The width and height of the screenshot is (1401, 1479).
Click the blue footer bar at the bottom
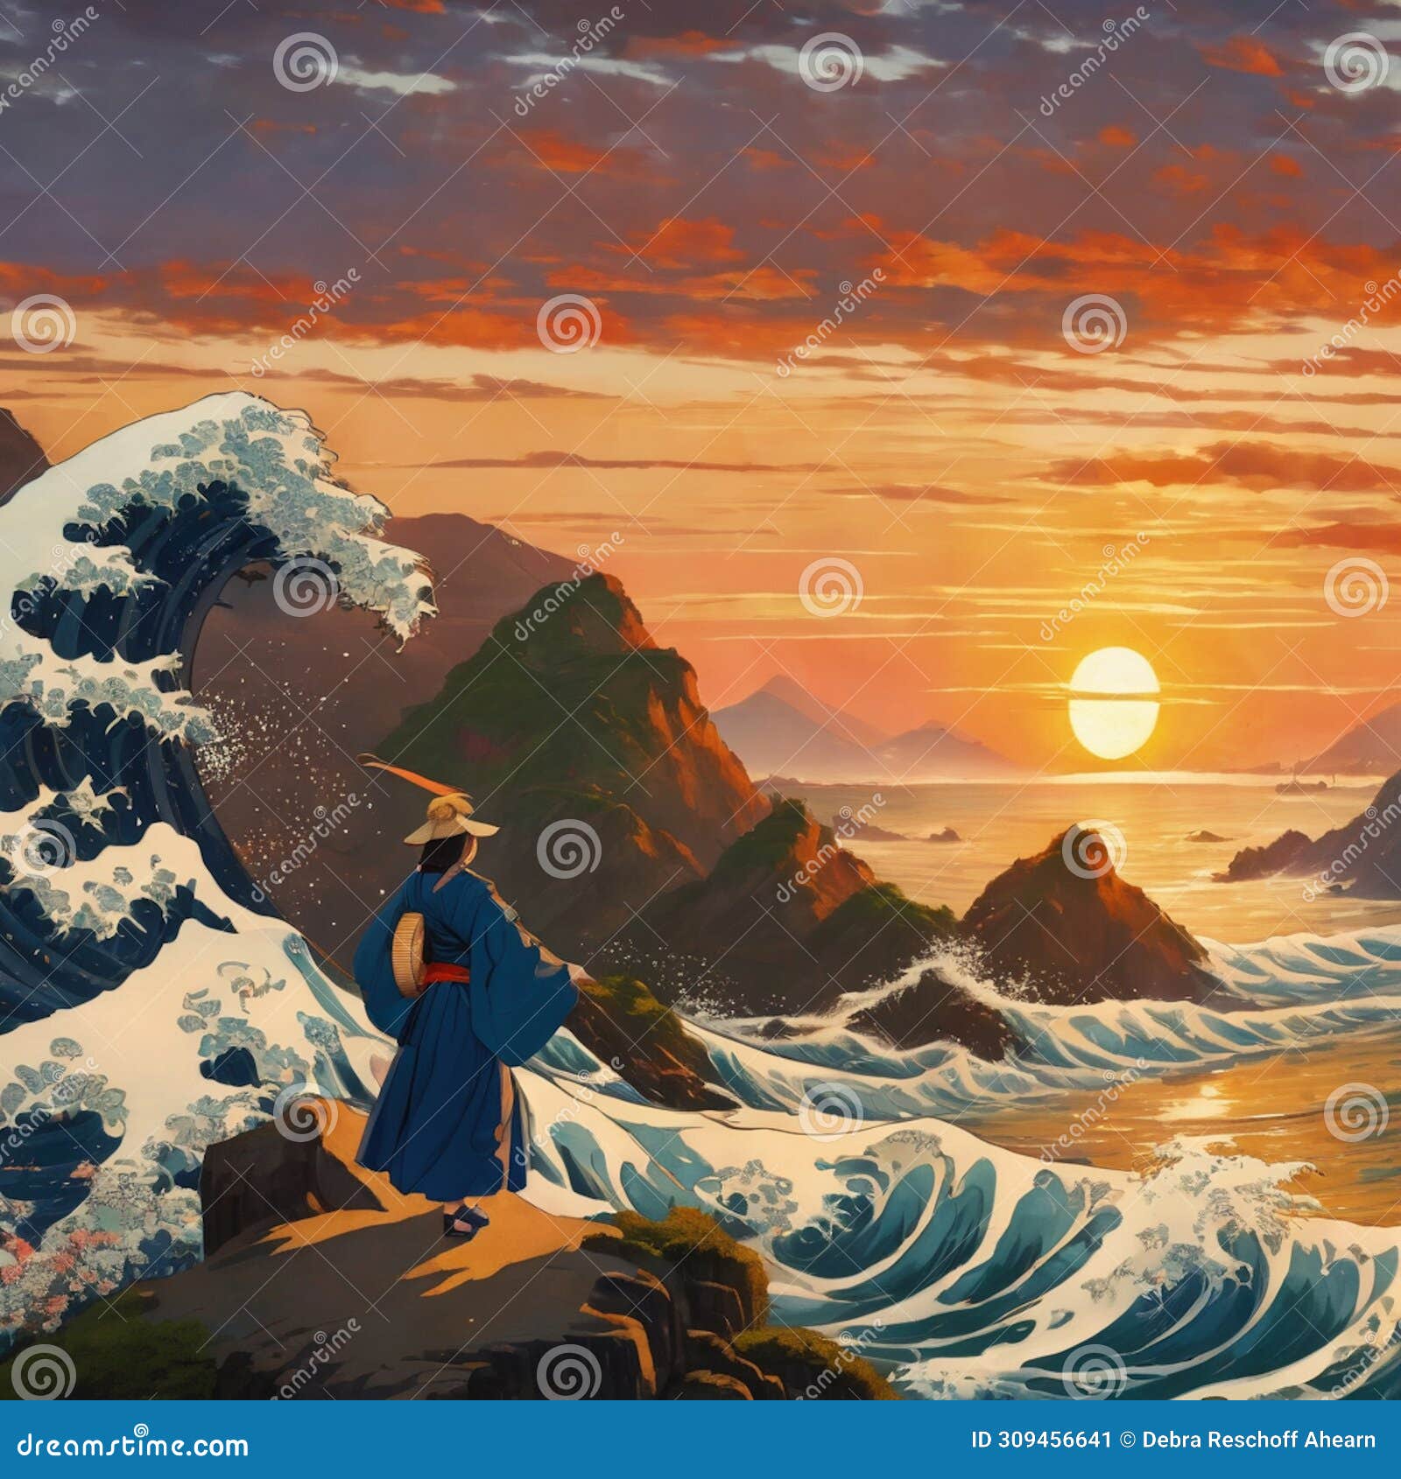(x=700, y=1440)
